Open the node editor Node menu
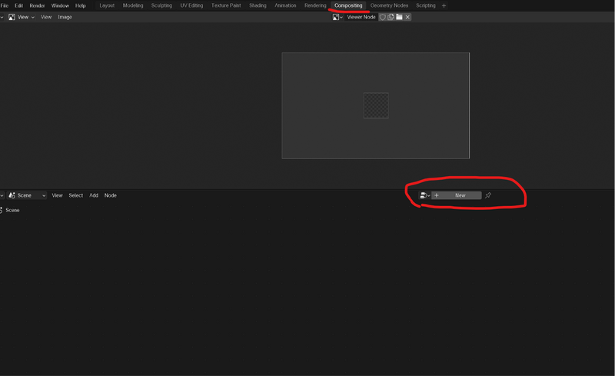615x376 pixels. click(110, 195)
